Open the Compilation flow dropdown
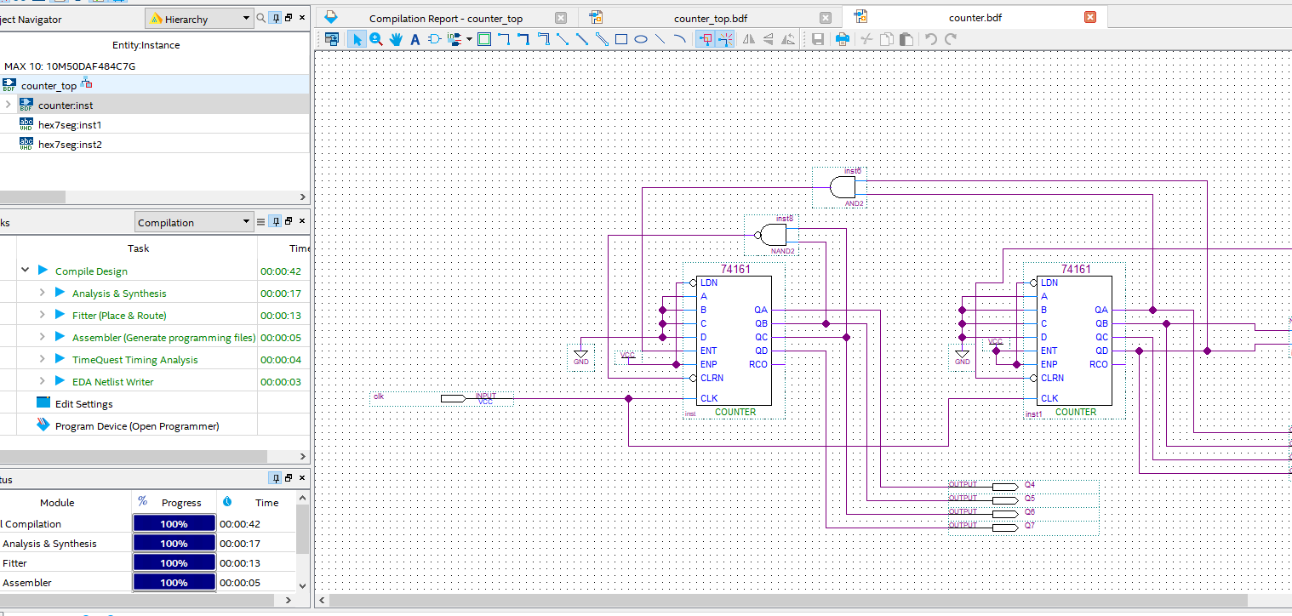The image size is (1292, 616). pyautogui.click(x=194, y=222)
